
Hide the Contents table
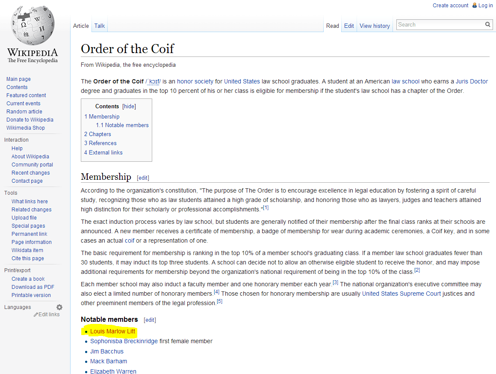pyautogui.click(x=129, y=107)
